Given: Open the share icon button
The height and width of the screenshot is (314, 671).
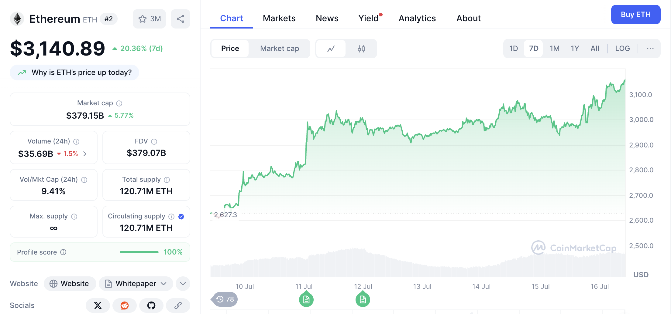Looking at the screenshot, I should [181, 19].
